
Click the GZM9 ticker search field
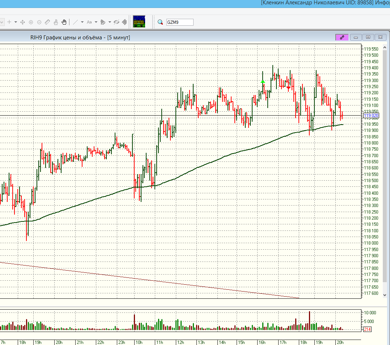coord(179,22)
